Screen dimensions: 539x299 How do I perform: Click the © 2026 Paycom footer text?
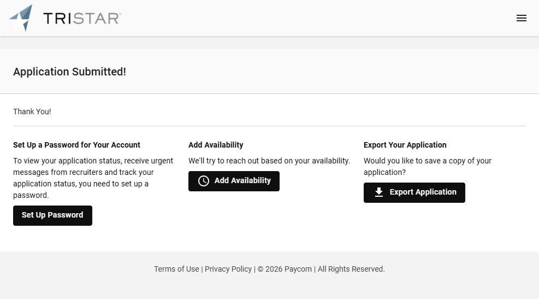(x=285, y=269)
